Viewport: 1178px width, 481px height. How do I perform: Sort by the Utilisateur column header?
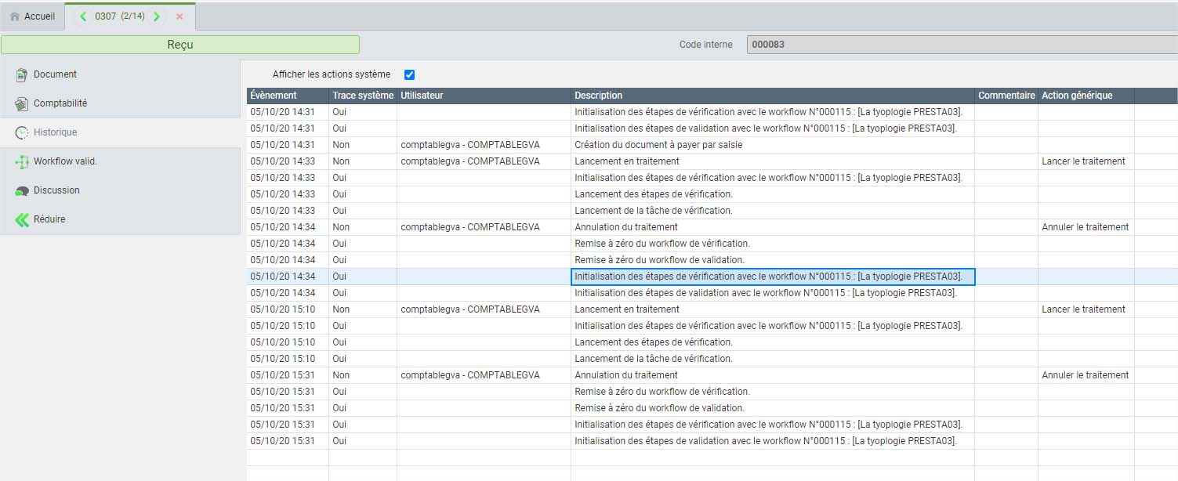pos(484,96)
